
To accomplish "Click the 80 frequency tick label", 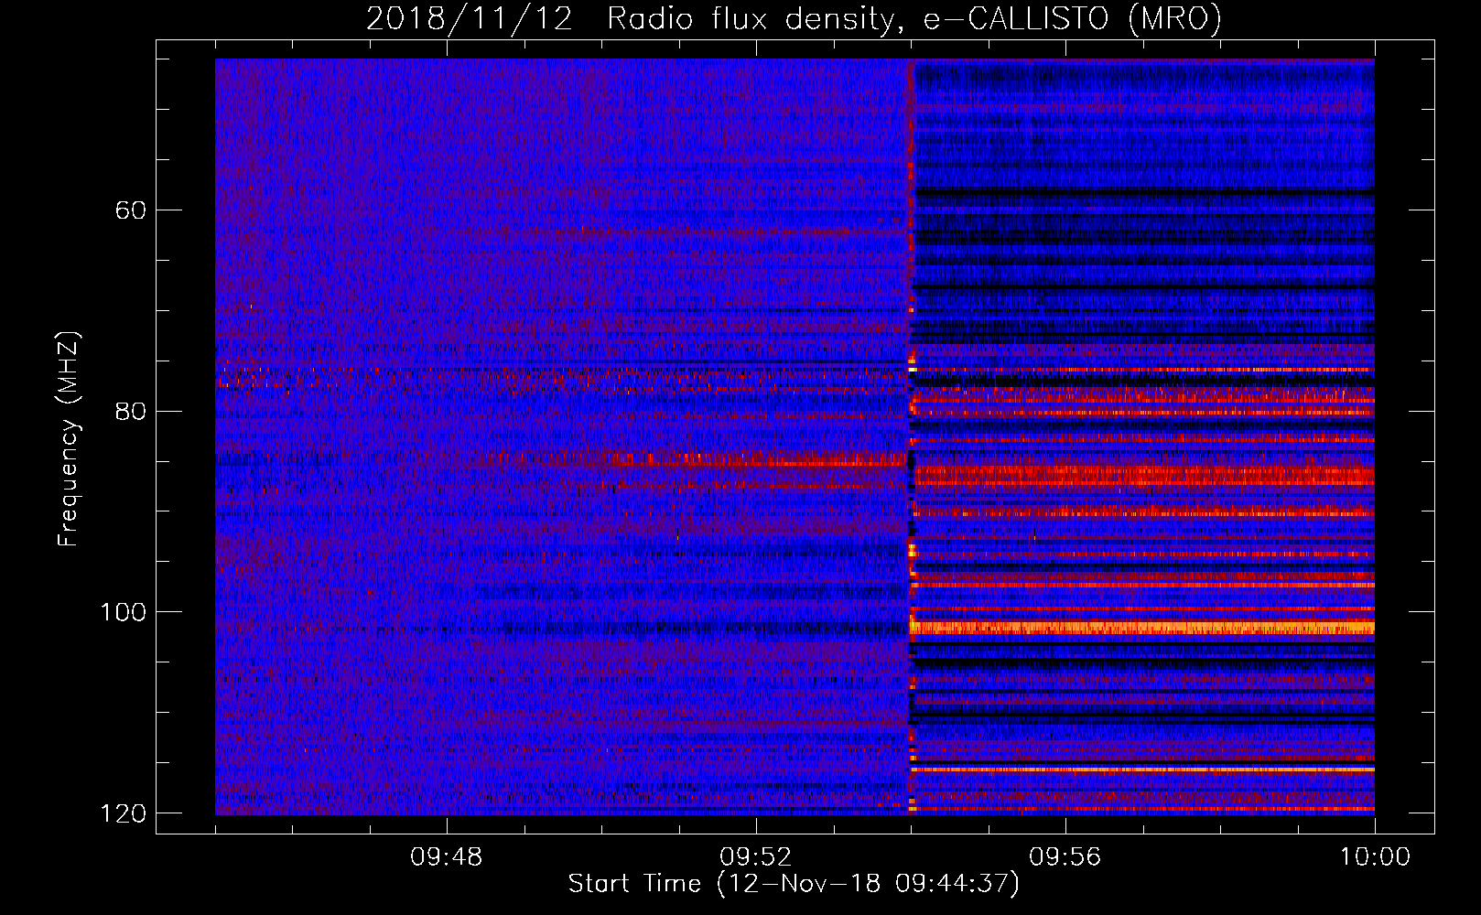I will click(x=131, y=411).
